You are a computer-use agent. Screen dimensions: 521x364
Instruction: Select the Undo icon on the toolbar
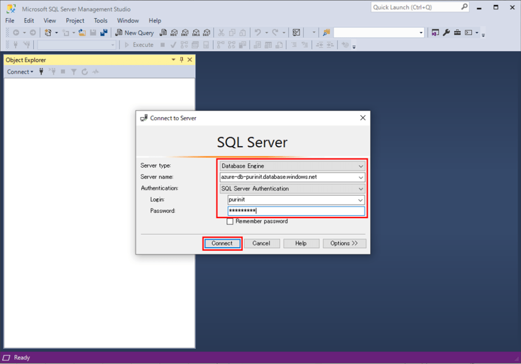point(259,32)
